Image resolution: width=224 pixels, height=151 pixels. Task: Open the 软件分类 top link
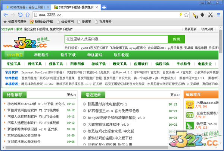pos(207,29)
